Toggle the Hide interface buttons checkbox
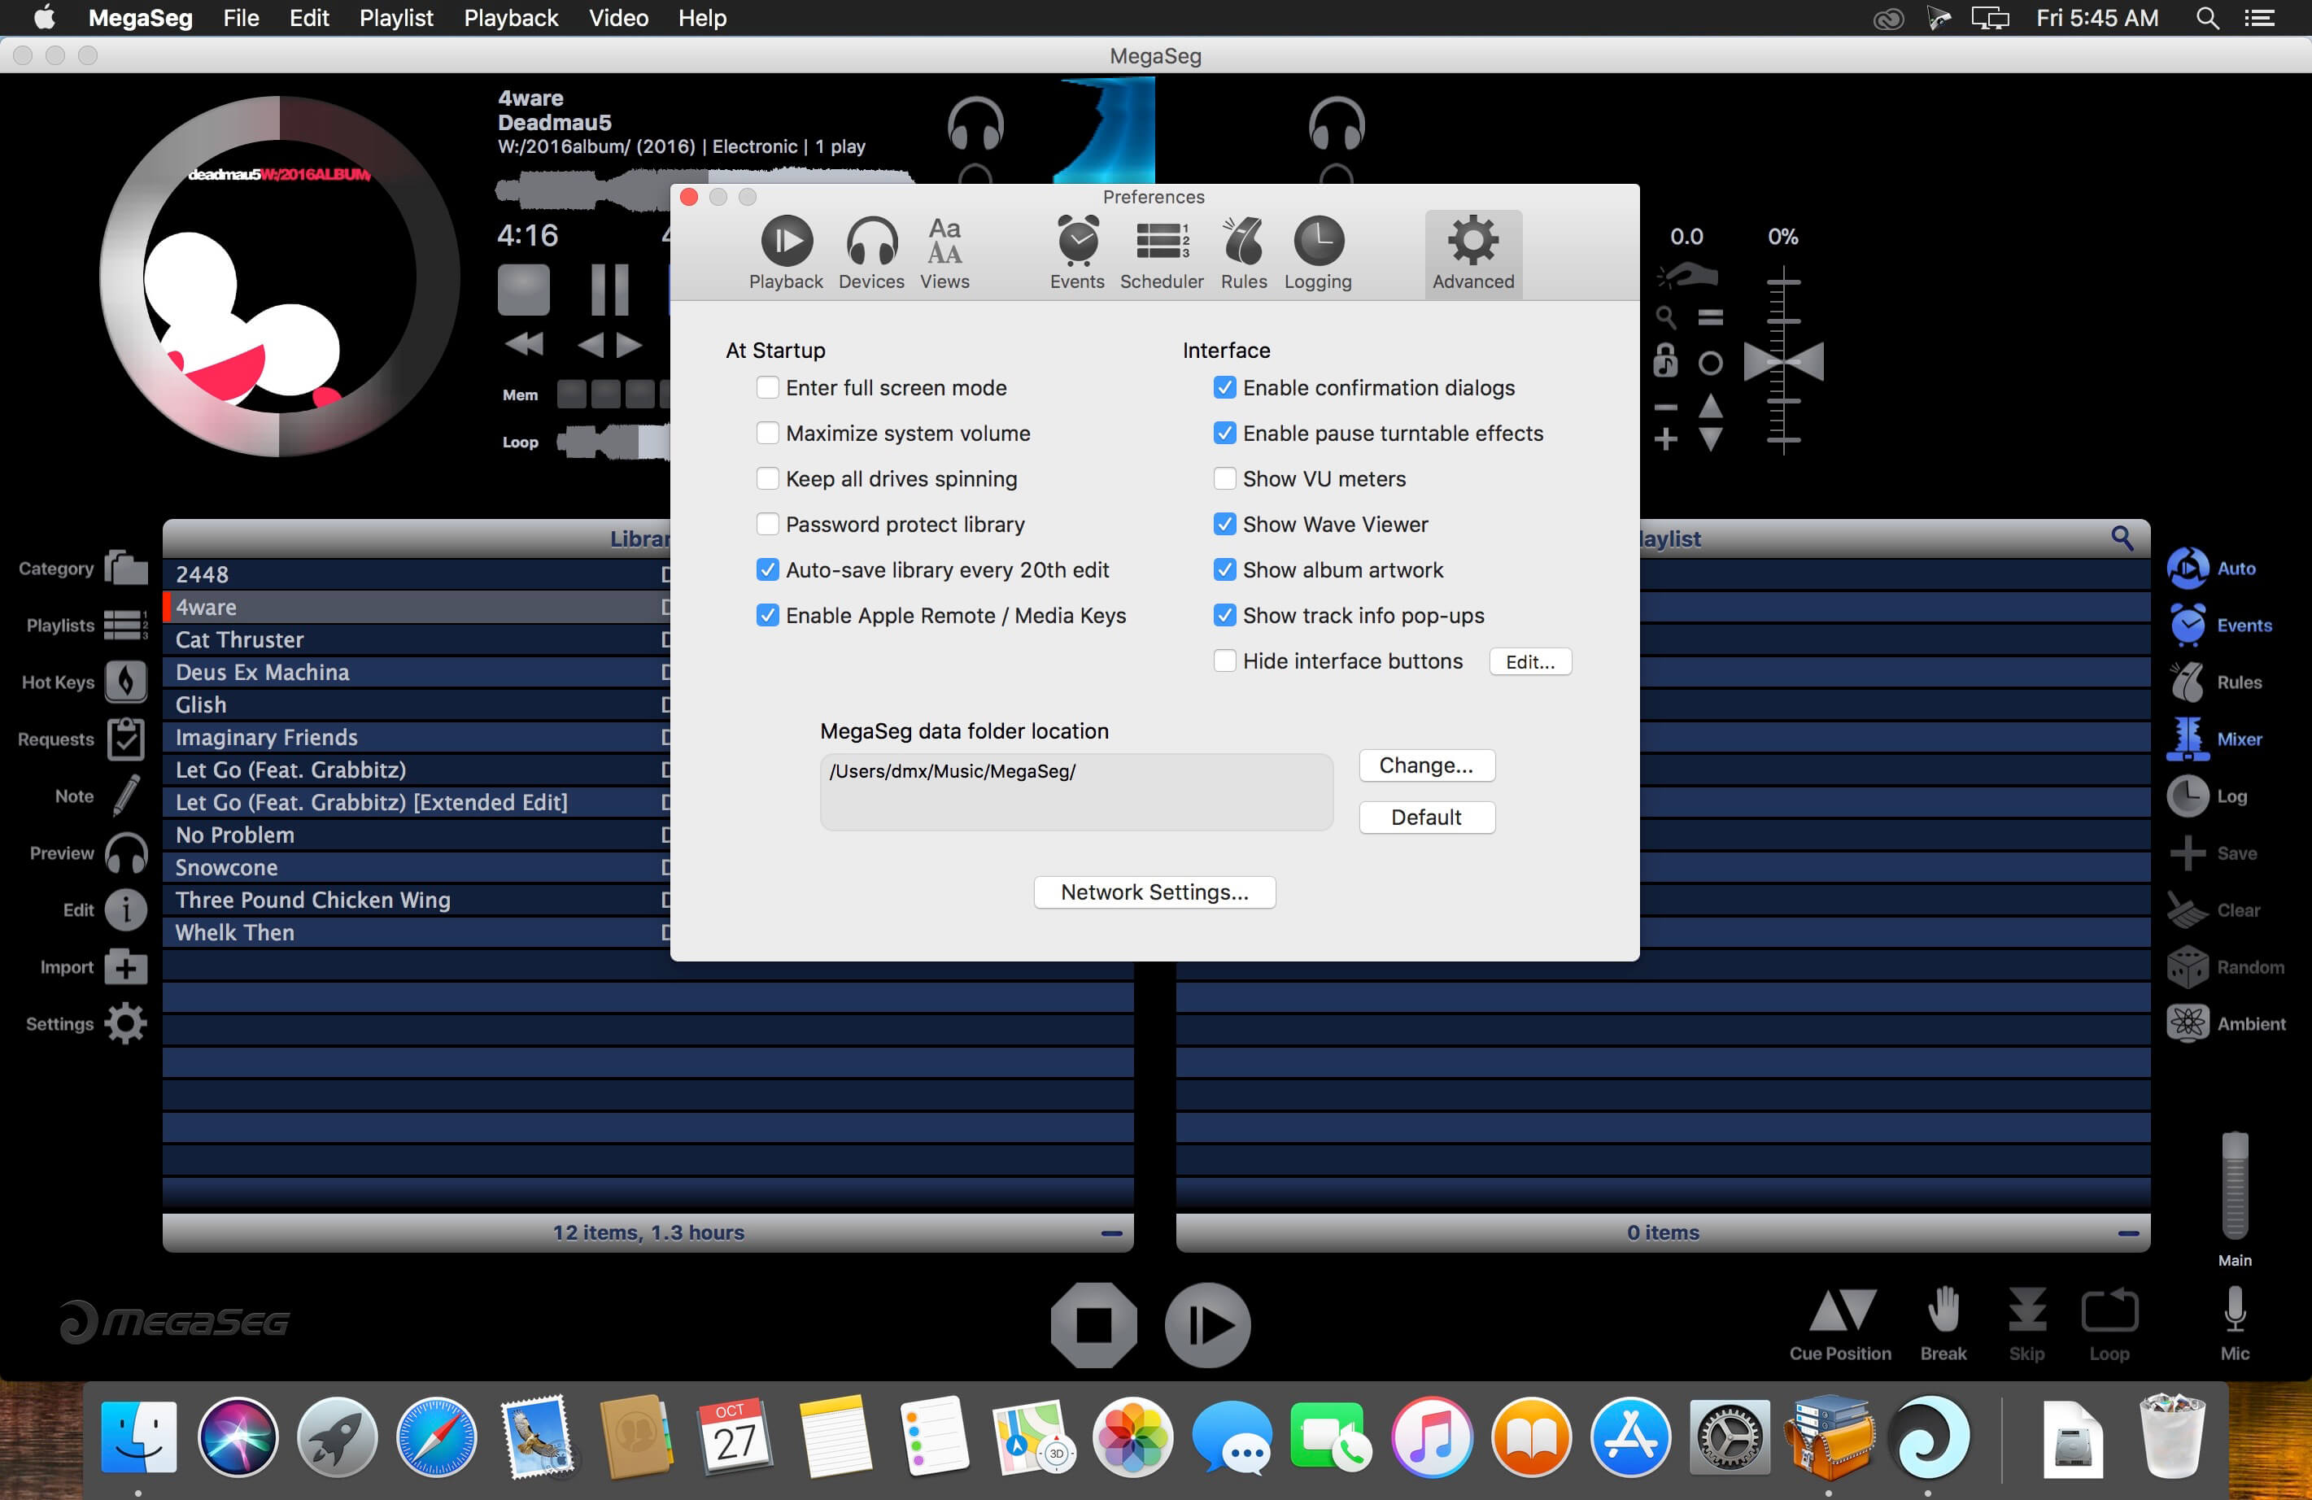Image resolution: width=2312 pixels, height=1500 pixels. pyautogui.click(x=1224, y=661)
